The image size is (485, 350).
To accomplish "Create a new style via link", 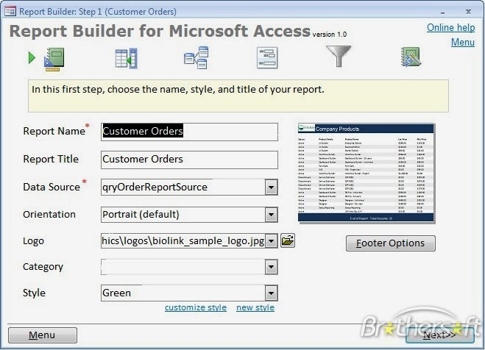I will click(255, 307).
